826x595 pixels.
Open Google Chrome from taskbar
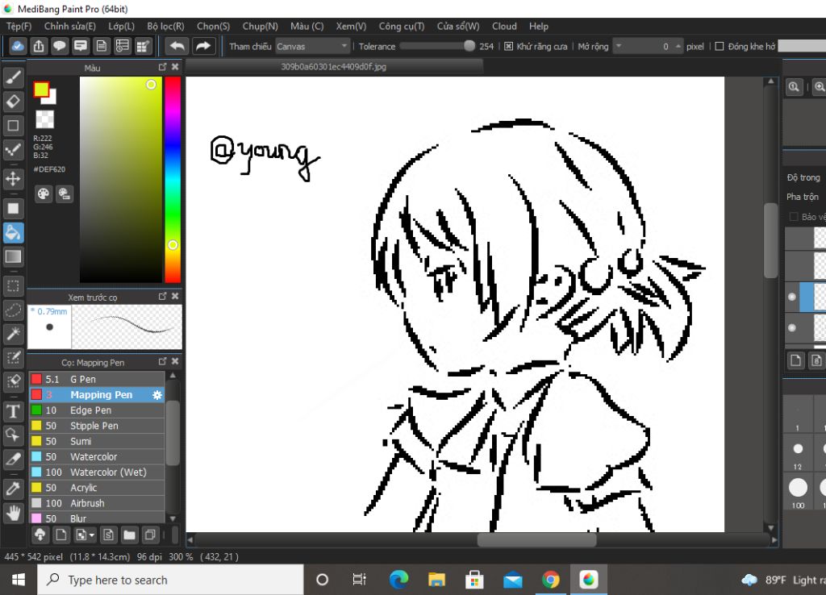tap(550, 580)
